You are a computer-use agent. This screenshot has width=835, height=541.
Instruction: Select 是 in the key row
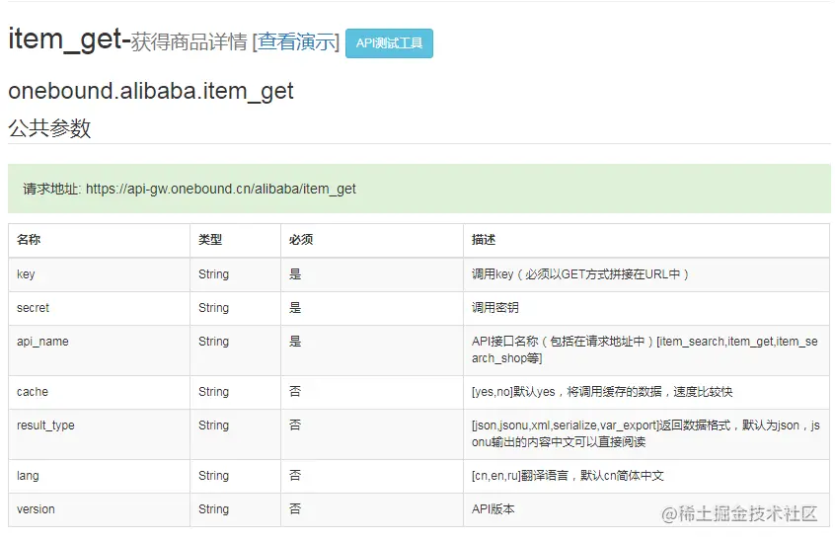pos(295,274)
